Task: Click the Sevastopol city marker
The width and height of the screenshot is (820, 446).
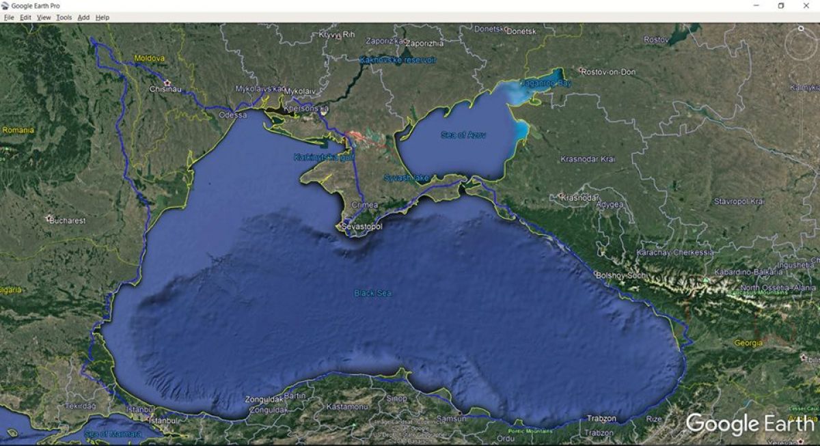Action: 339,226
